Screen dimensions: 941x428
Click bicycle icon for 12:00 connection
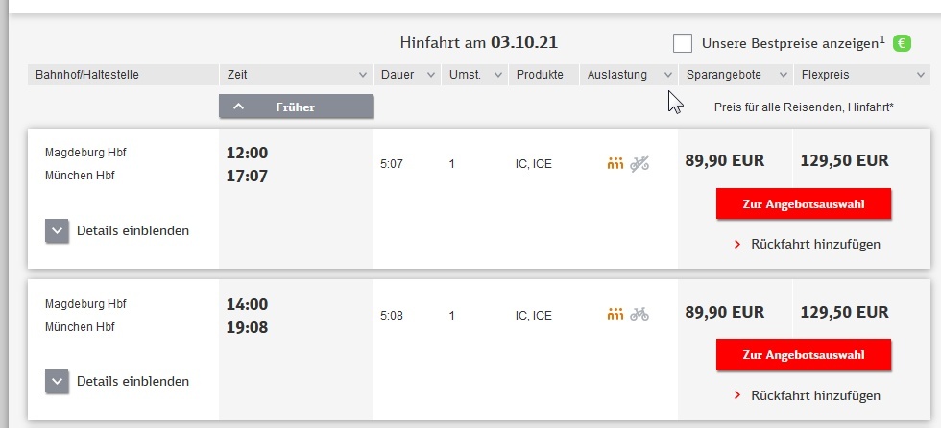pyautogui.click(x=640, y=163)
